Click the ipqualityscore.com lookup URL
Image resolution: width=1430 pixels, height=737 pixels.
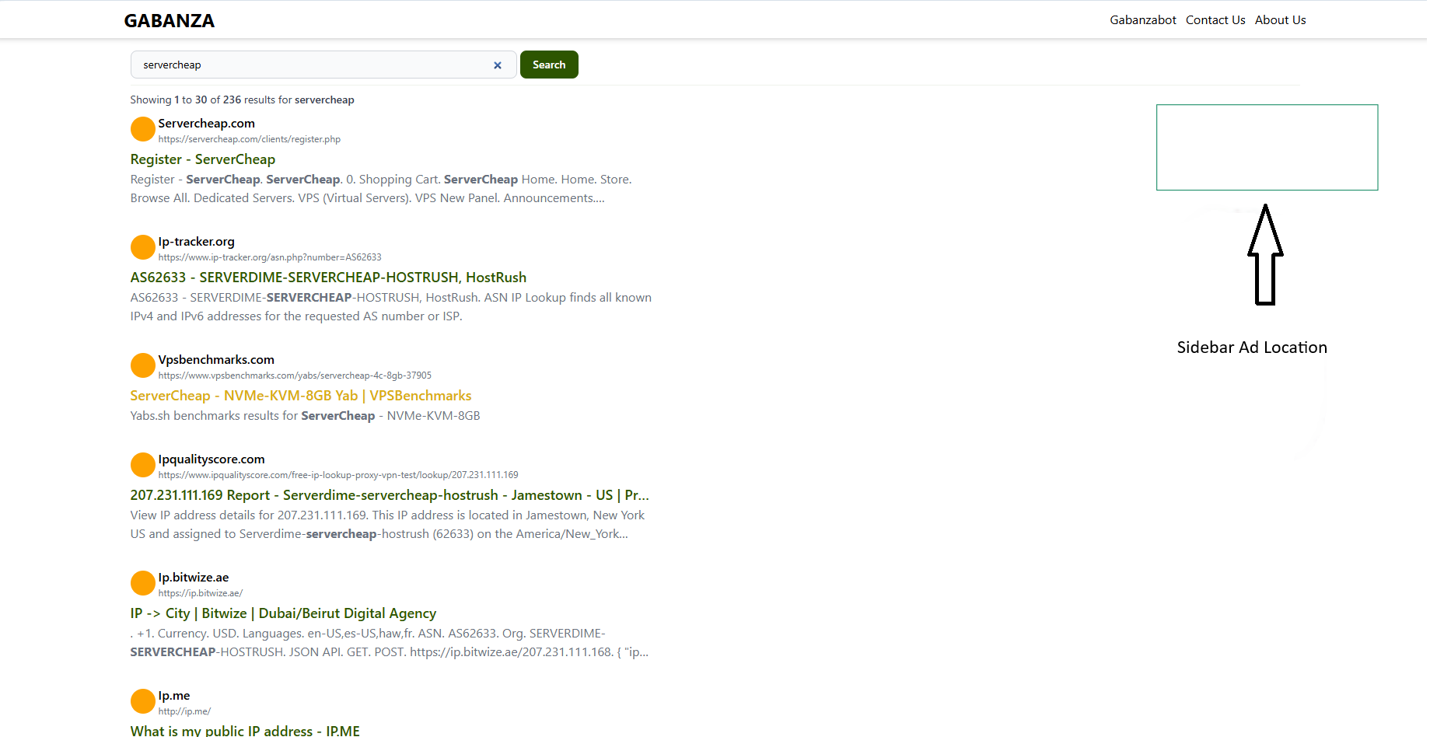[338, 475]
